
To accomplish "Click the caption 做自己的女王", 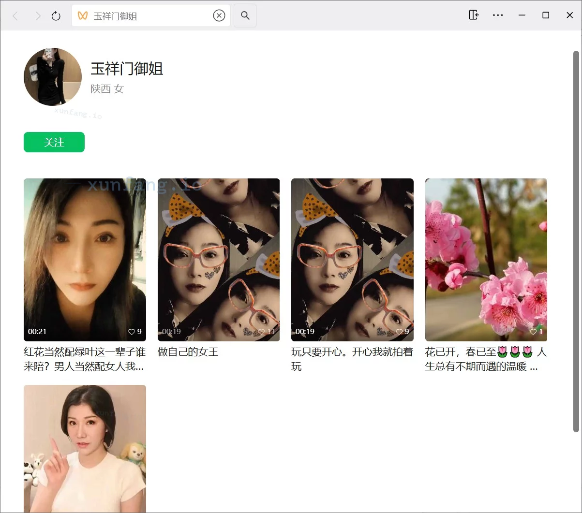I will click(x=188, y=352).
